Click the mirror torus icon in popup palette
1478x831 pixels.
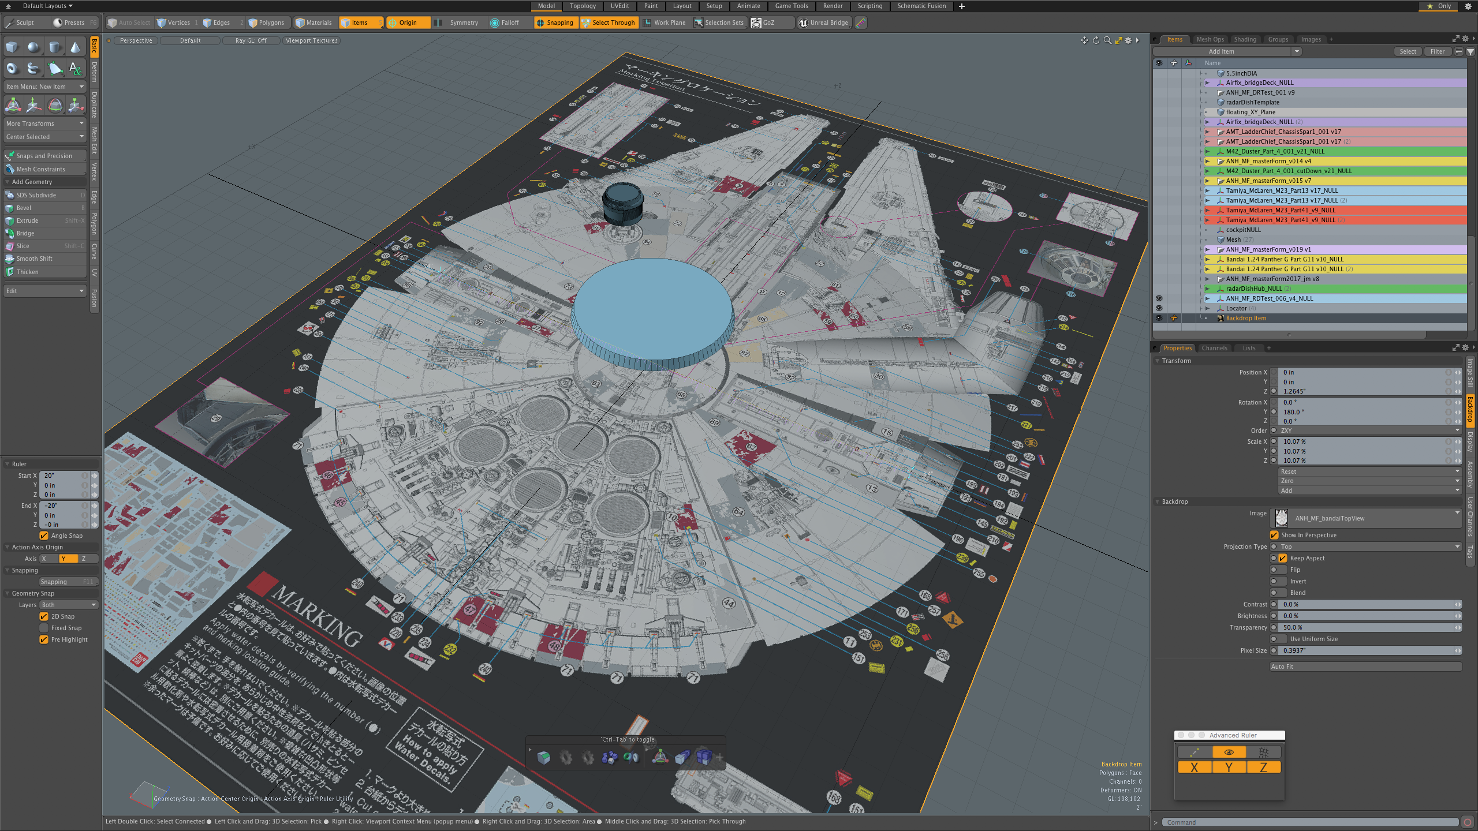(x=631, y=757)
